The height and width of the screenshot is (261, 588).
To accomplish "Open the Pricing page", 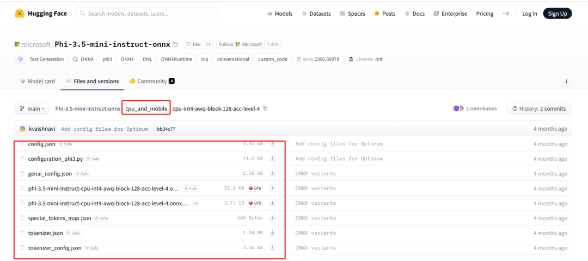I will [485, 14].
